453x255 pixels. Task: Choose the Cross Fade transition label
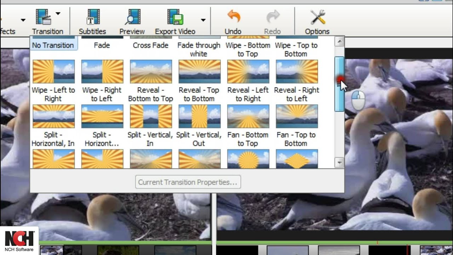[150, 45]
